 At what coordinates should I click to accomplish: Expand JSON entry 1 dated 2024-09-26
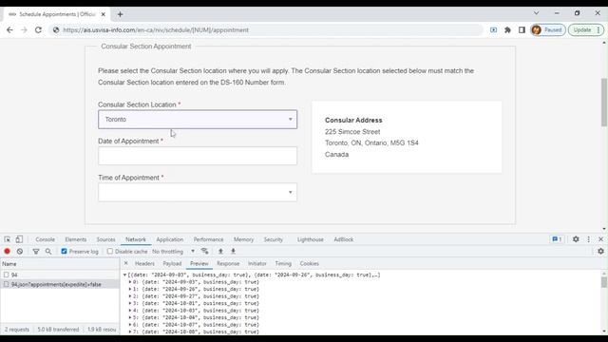click(130, 289)
